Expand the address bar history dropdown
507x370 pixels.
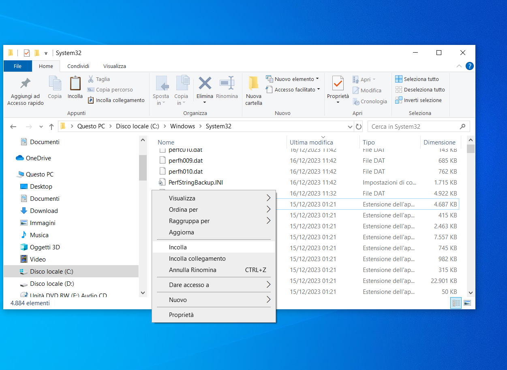351,127
